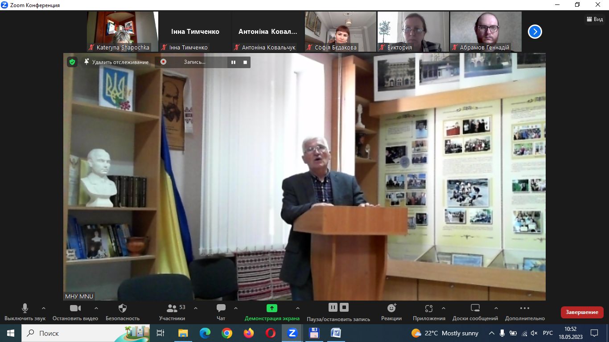609x342 pixels.
Task: Open the Chat panel
Action: click(221, 308)
